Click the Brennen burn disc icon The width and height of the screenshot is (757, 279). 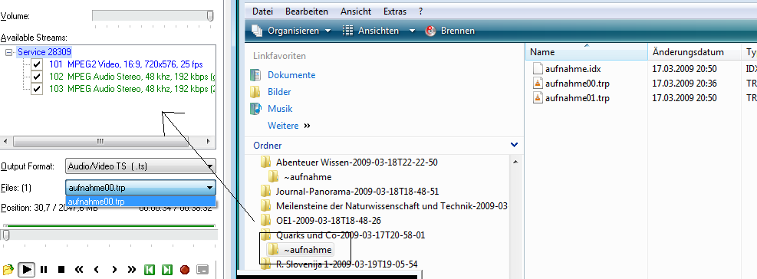(x=430, y=31)
